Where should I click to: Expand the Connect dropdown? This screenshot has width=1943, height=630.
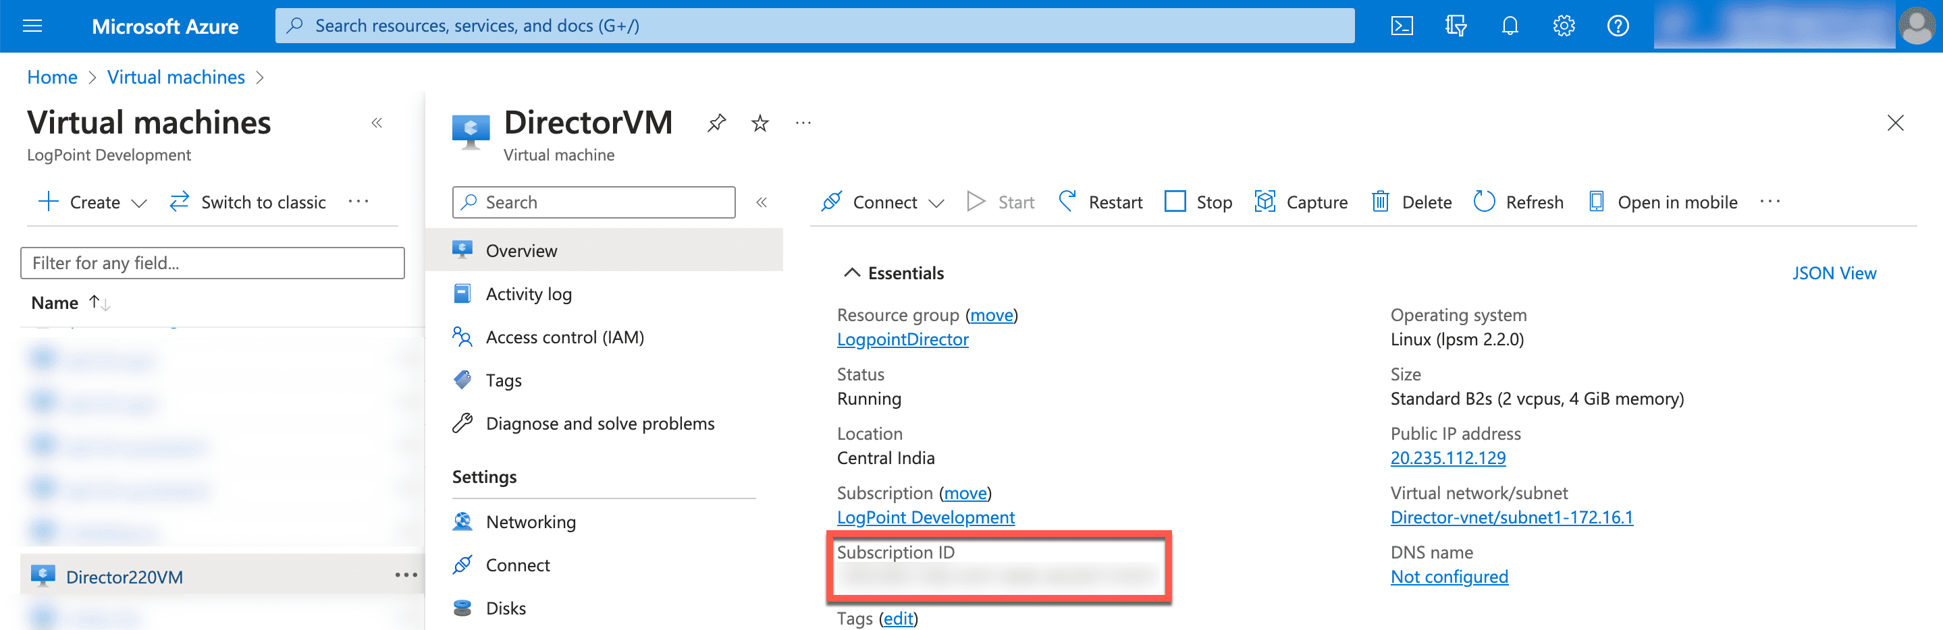[937, 202]
